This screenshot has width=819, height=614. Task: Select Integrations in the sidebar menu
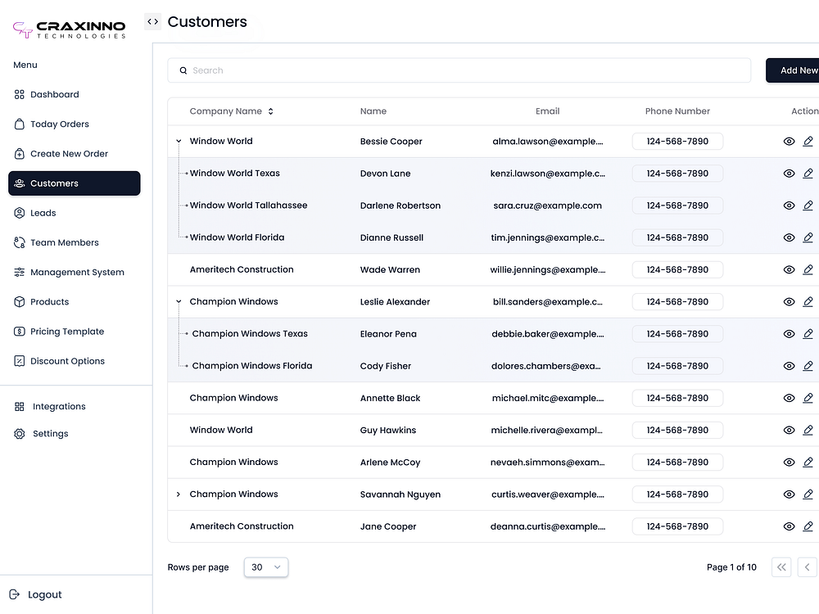click(x=57, y=406)
